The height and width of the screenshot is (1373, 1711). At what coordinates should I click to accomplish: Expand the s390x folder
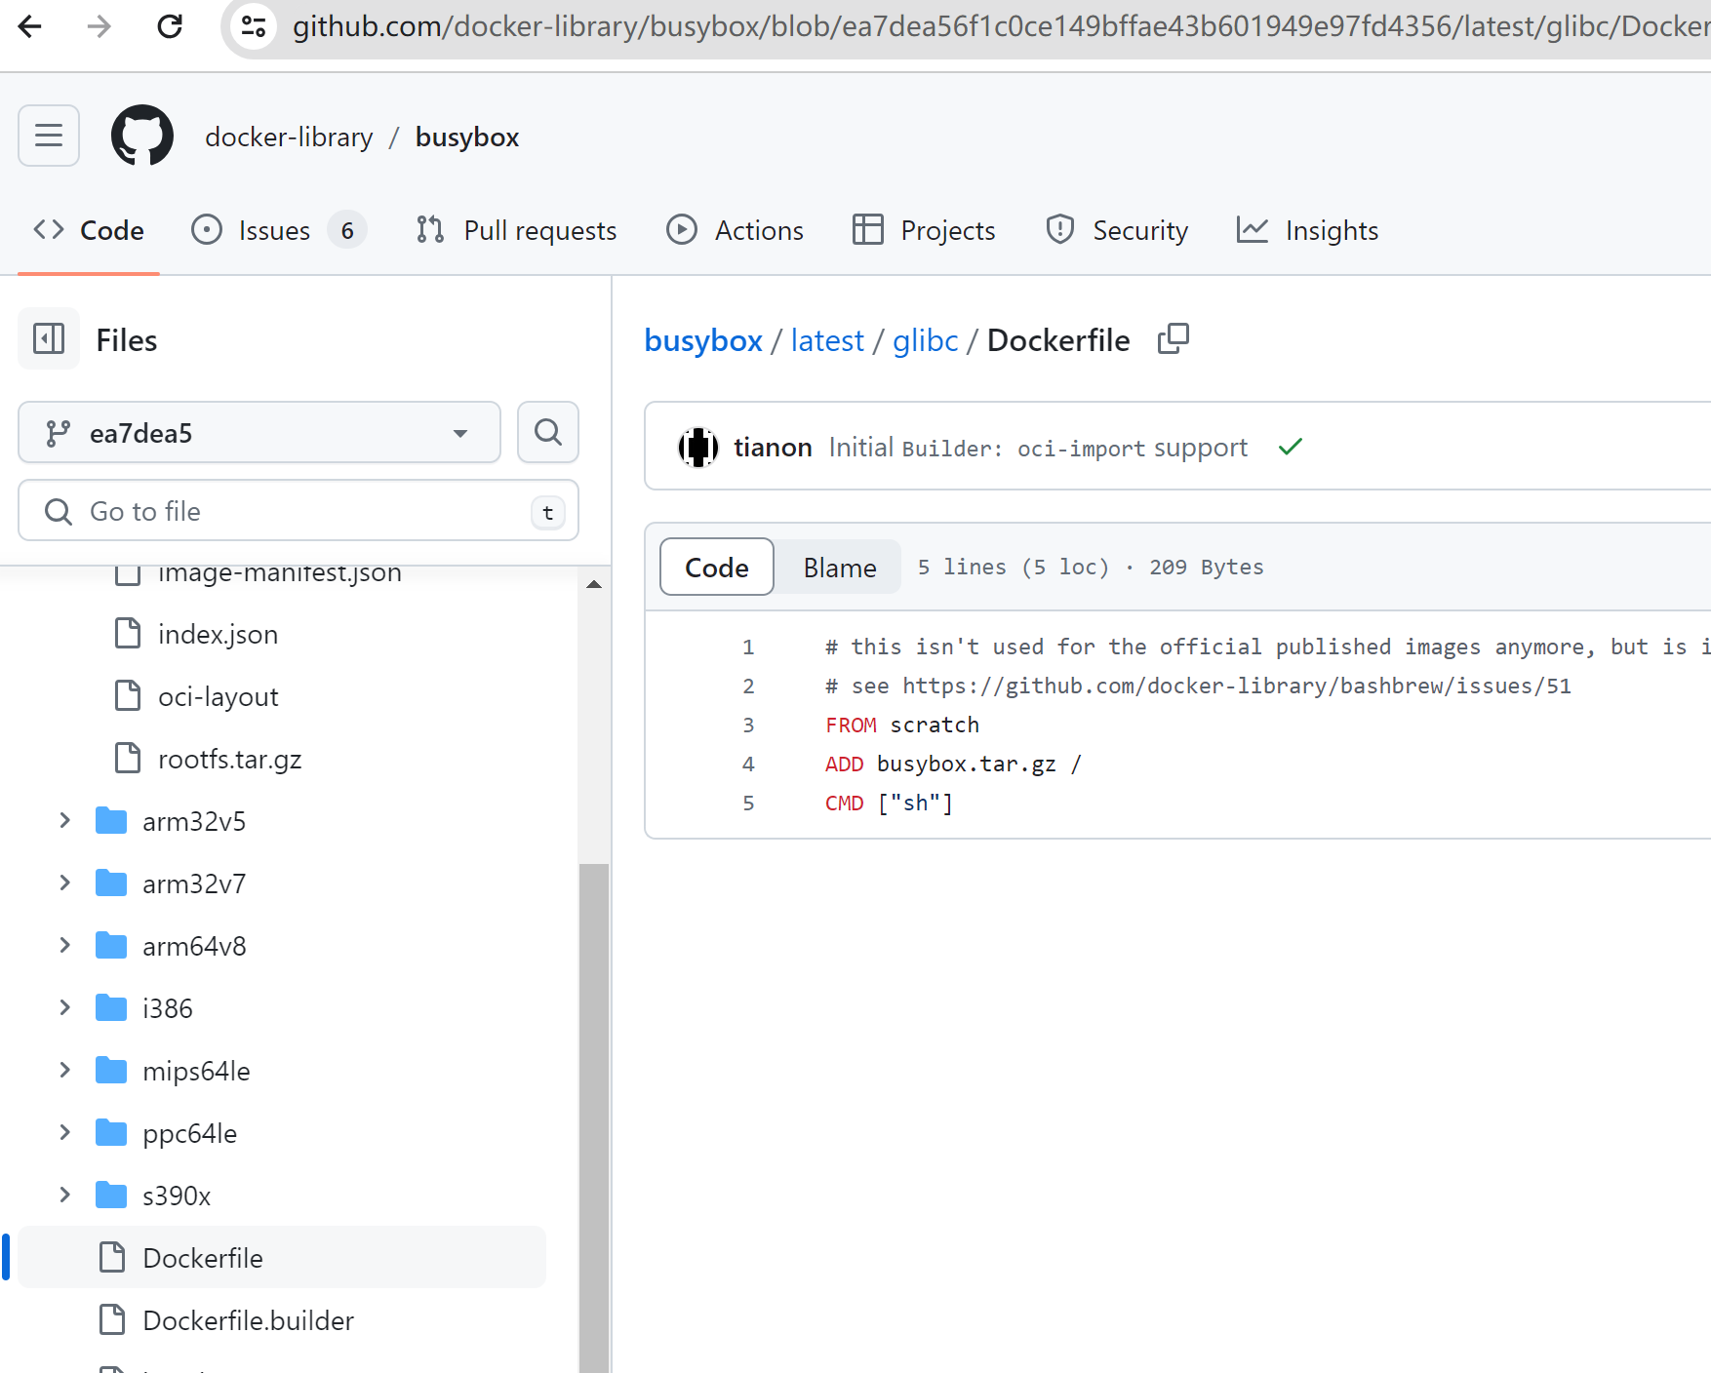click(65, 1196)
